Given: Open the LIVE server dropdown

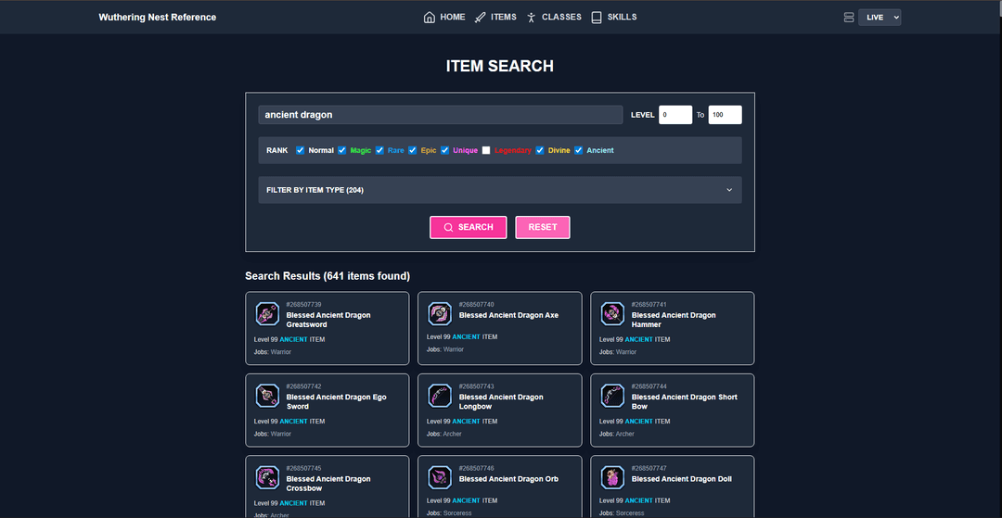Looking at the screenshot, I should [880, 18].
